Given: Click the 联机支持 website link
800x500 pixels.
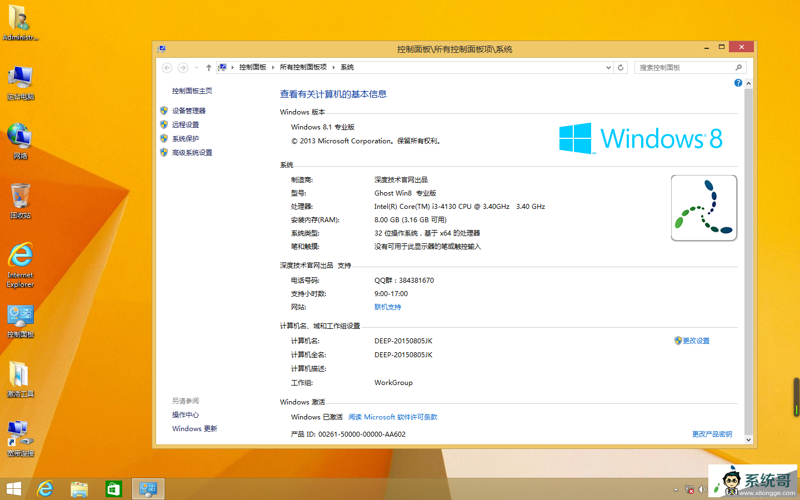Looking at the screenshot, I should pos(388,307).
